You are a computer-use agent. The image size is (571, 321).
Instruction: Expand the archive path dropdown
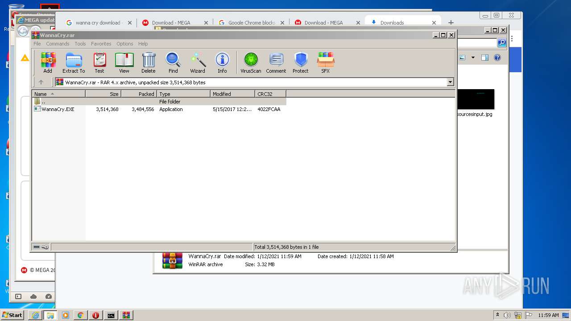click(x=450, y=82)
